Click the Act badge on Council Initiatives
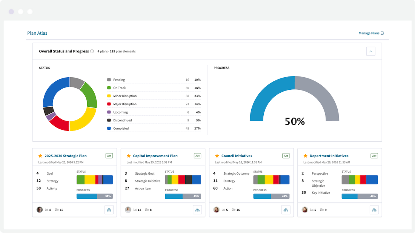Viewport: 415px width, 233px height. [x=286, y=156]
